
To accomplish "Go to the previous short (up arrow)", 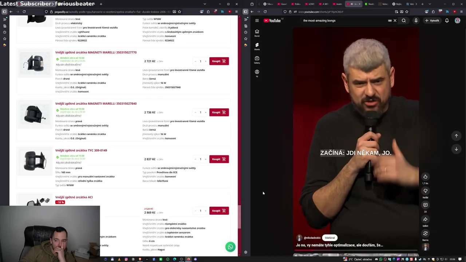I will 456,136.
